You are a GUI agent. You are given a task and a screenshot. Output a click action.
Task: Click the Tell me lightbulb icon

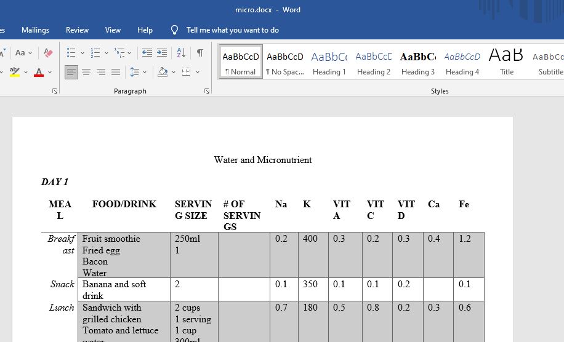[x=174, y=30]
